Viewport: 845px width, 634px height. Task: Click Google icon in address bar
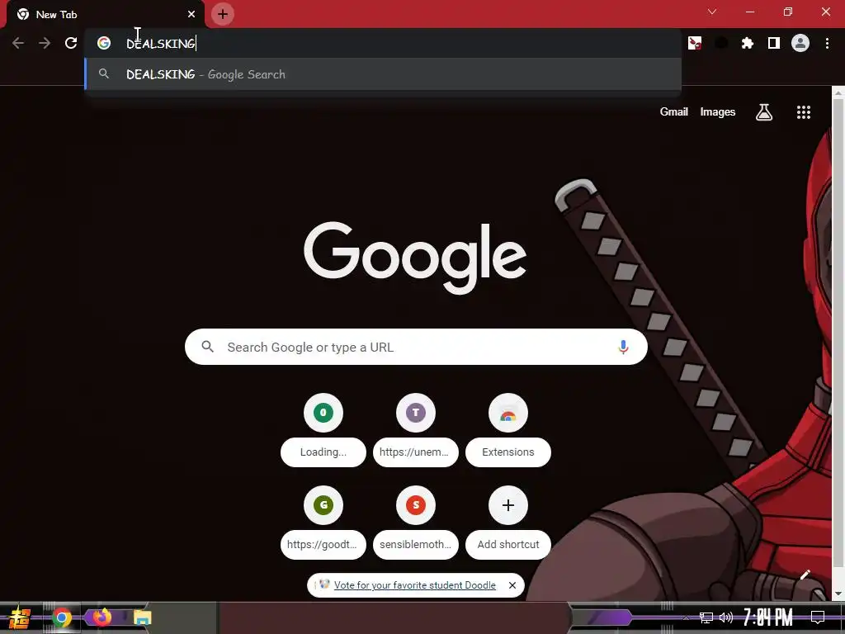(x=104, y=43)
